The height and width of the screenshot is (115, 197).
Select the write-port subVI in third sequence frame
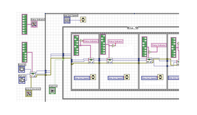pos(149,60)
